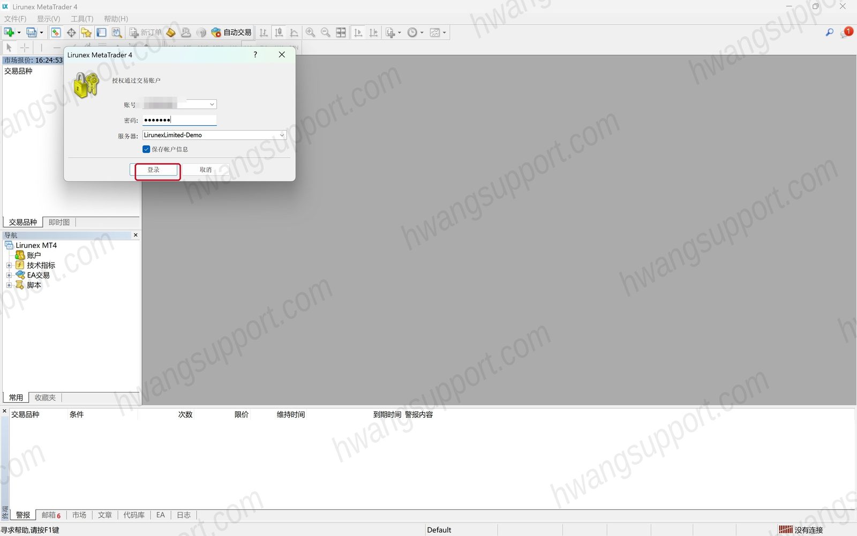
Task: Switch to the 邮箱 tab in terminal
Action: pos(51,515)
